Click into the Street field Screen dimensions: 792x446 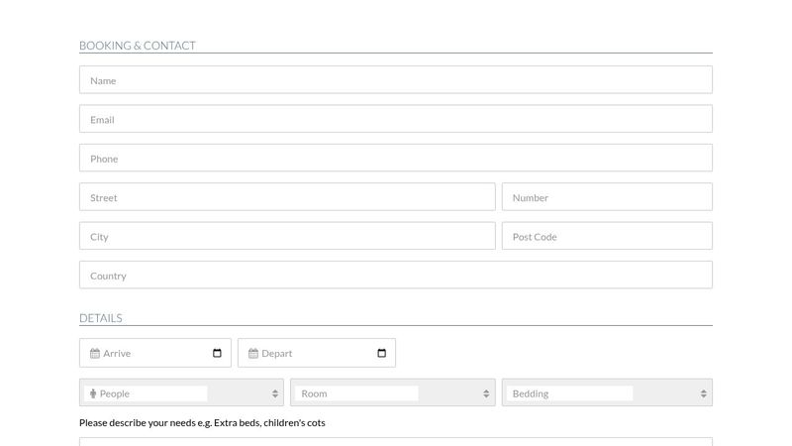tap(287, 196)
